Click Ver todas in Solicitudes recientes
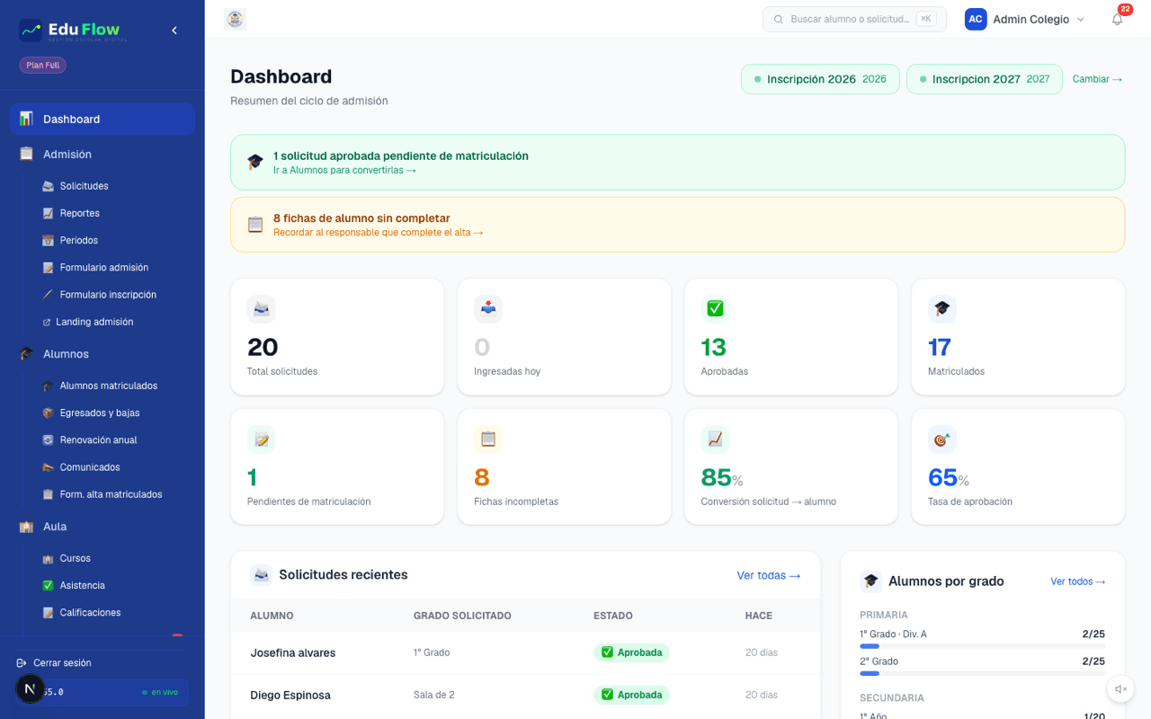Screen dimensions: 1151x719 [x=769, y=575]
